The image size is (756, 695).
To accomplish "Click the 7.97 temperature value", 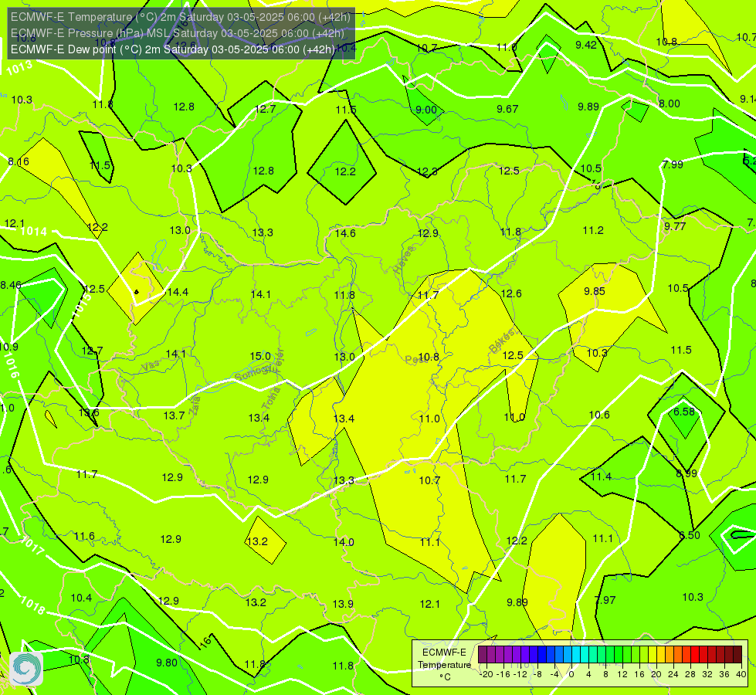I will tap(605, 600).
